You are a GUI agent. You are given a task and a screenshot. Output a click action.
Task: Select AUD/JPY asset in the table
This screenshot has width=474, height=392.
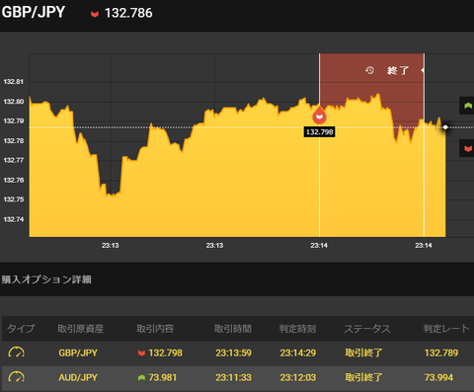(78, 377)
